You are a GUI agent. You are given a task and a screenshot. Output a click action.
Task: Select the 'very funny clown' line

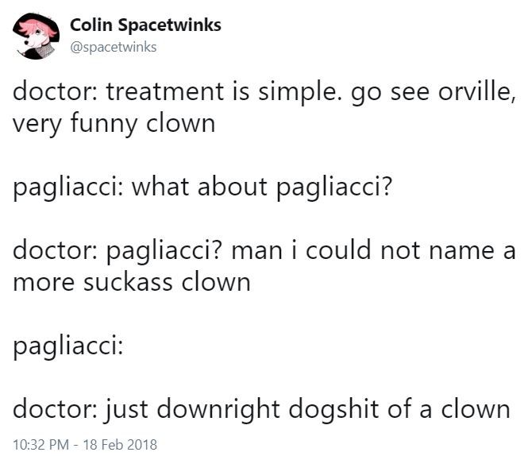click(x=114, y=124)
